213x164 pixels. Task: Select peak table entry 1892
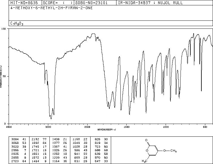[35, 143]
